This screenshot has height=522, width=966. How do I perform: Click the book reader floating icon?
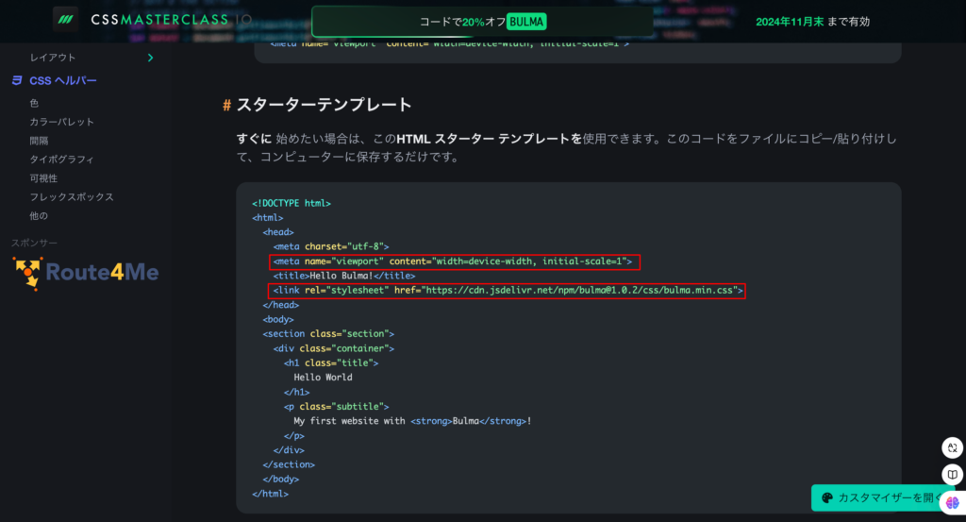953,474
